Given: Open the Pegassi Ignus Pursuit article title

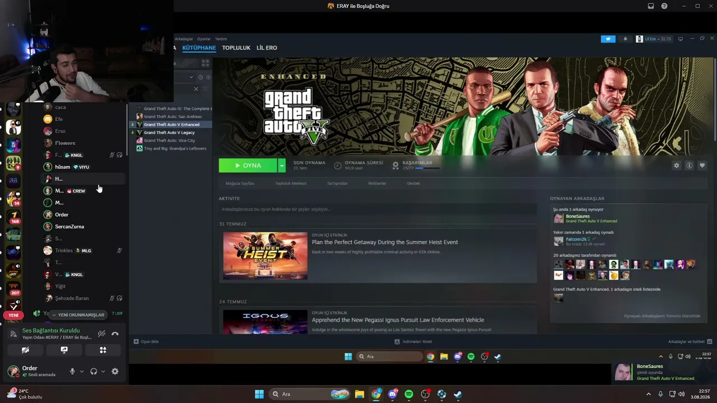Looking at the screenshot, I should tap(398, 320).
